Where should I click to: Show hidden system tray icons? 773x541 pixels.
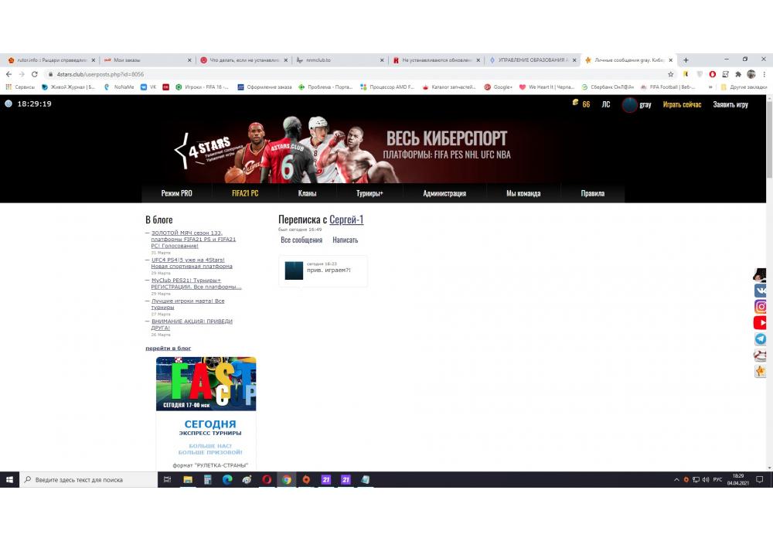pos(676,480)
